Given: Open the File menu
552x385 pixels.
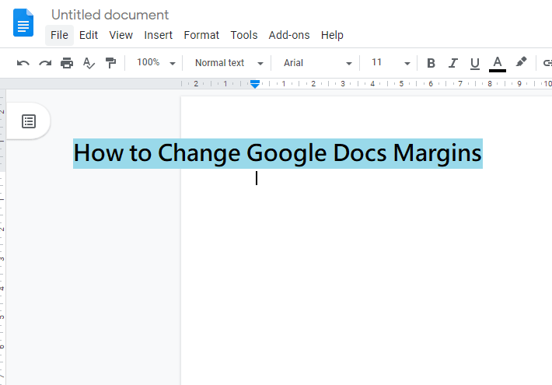Looking at the screenshot, I should tap(59, 35).
